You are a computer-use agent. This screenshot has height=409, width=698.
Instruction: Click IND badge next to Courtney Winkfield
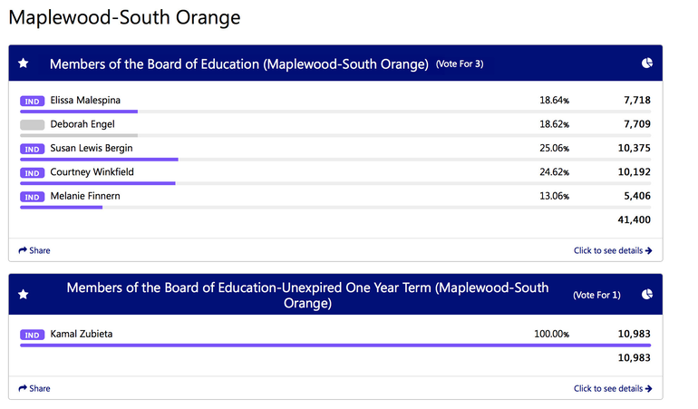coord(32,172)
